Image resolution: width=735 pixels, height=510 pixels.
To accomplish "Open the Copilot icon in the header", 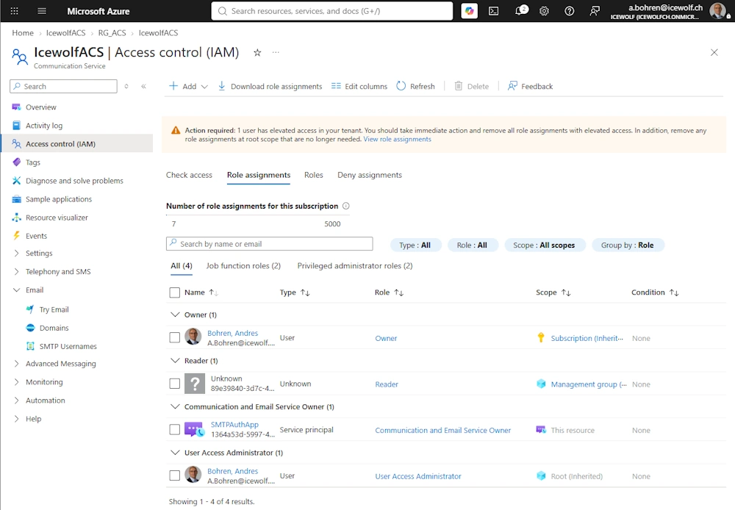I will pos(469,11).
